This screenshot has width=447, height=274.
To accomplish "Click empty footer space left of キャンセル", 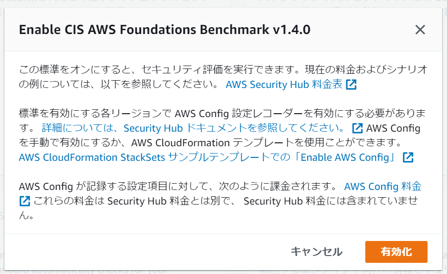I will point(146,252).
